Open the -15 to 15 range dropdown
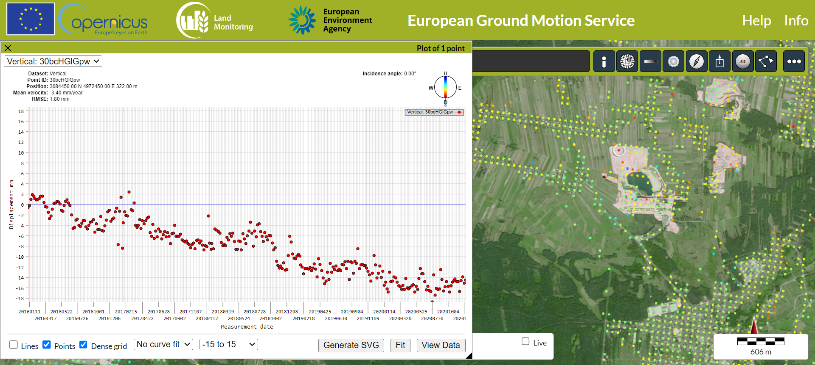 click(229, 345)
